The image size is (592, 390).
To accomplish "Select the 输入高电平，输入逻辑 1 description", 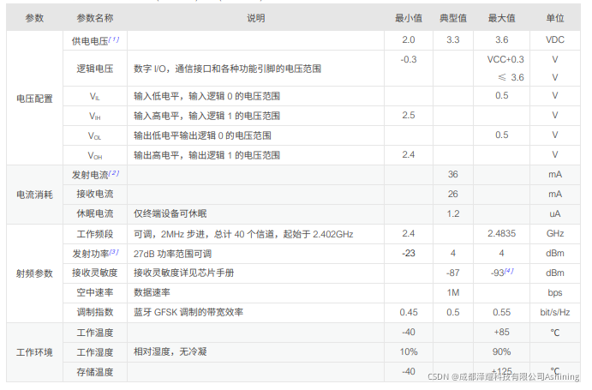I will 206,116.
